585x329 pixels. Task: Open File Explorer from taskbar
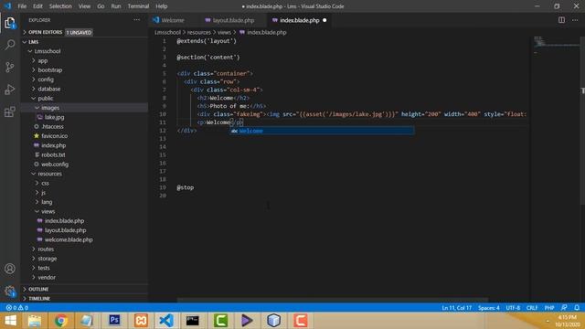click(x=35, y=321)
